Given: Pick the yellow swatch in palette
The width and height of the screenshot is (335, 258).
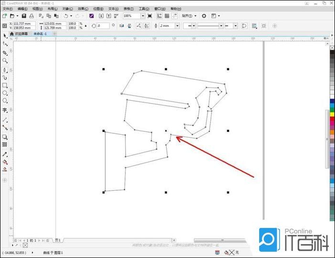Looking at the screenshot, I should point(332,115).
